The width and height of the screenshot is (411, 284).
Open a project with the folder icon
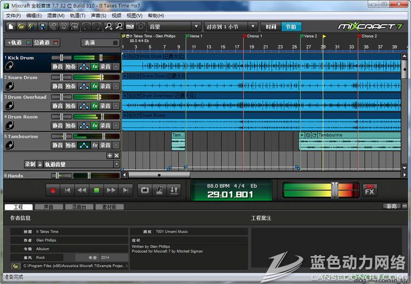tap(21, 26)
